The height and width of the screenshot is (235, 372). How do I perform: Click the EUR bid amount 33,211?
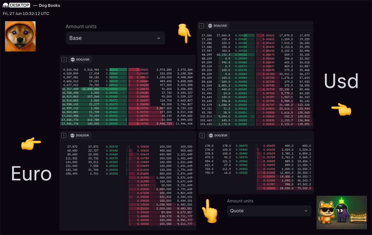pyautogui.click(x=94, y=162)
